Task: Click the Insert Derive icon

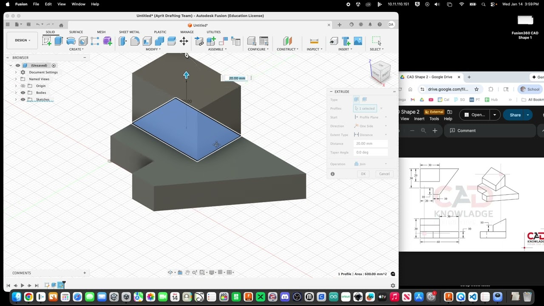Action: tap(334, 41)
